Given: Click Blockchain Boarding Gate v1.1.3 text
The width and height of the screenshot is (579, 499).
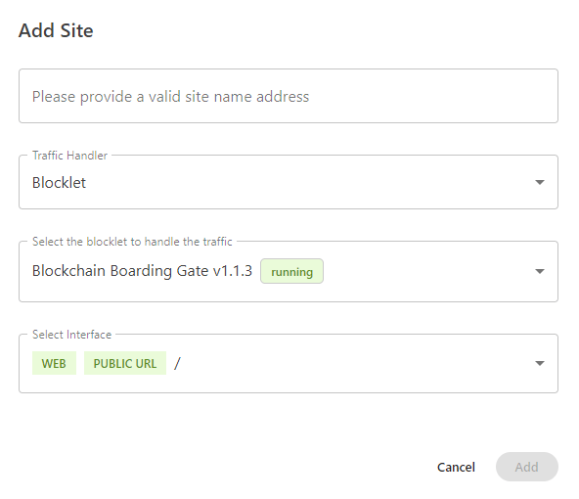Looking at the screenshot, I should click(142, 271).
